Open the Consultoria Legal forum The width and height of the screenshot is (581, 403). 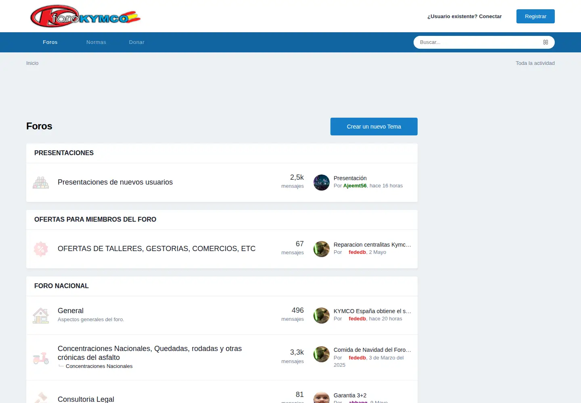click(86, 399)
